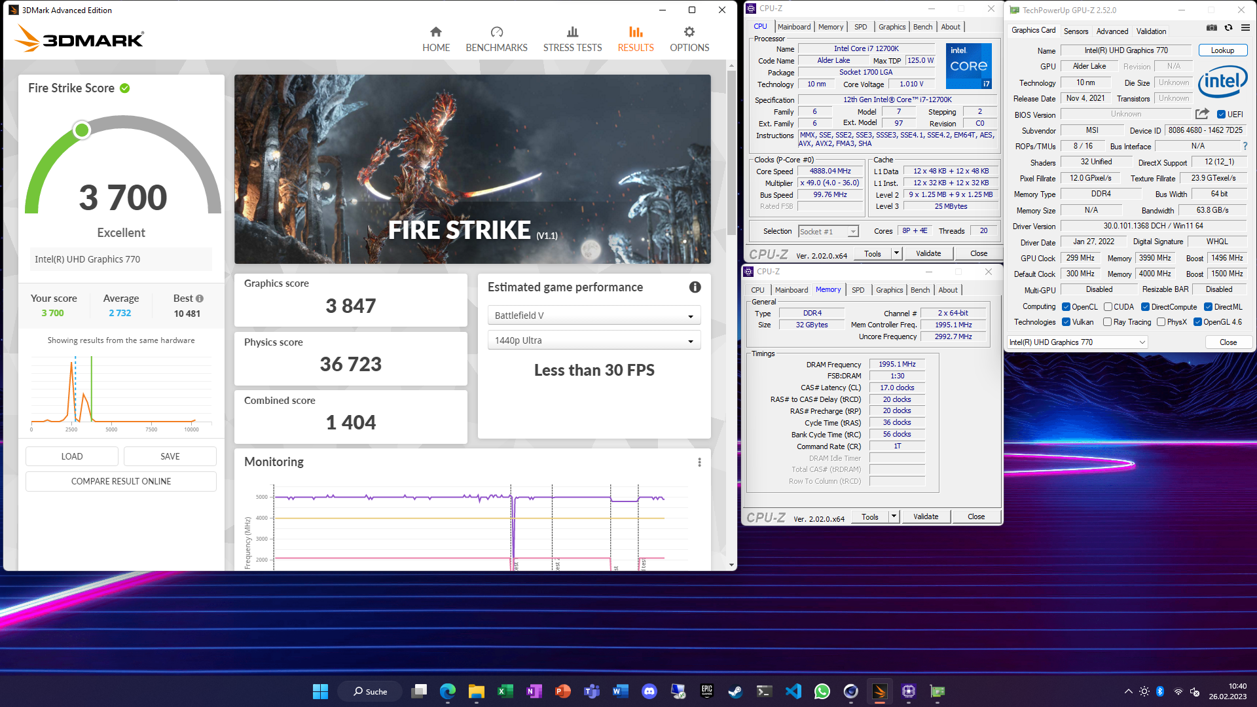Open the 1440p Ultra resolution dropdown

(594, 340)
